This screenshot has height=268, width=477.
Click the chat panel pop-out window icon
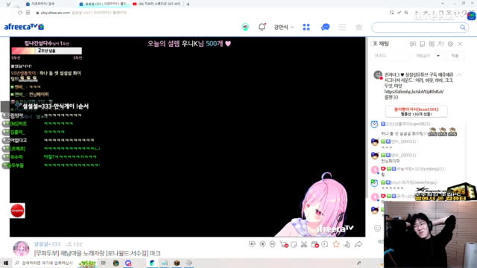tap(423, 44)
